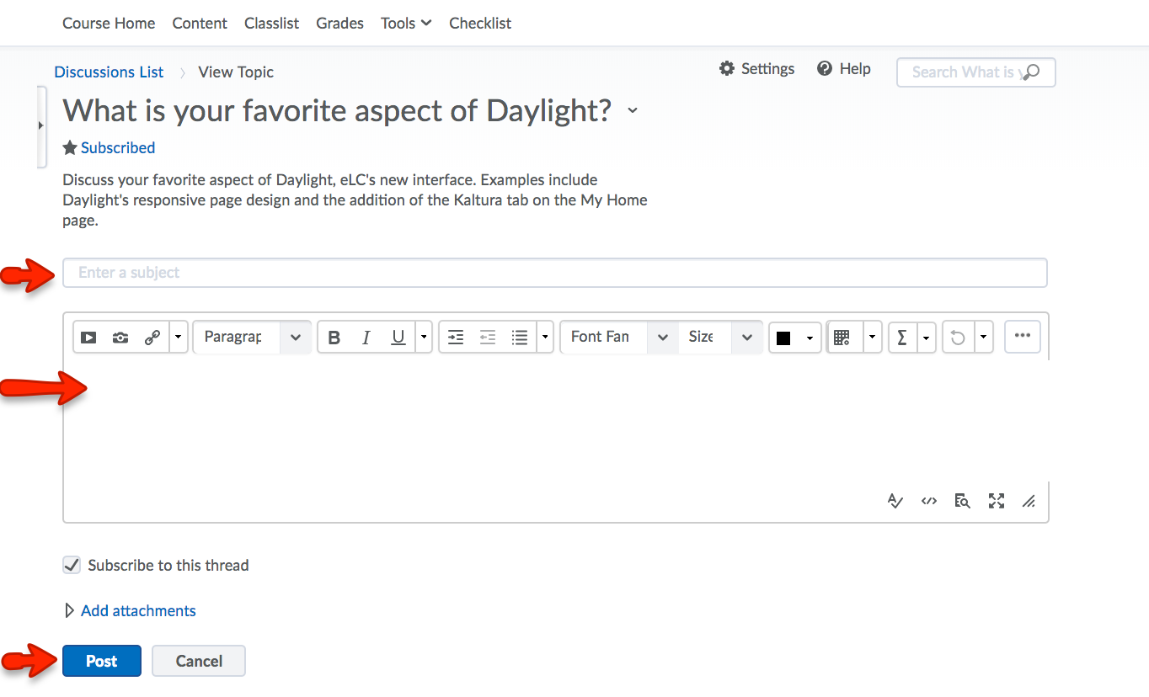Image resolution: width=1149 pixels, height=697 pixels.
Task: Run the spellcheck icon
Action: (x=895, y=501)
